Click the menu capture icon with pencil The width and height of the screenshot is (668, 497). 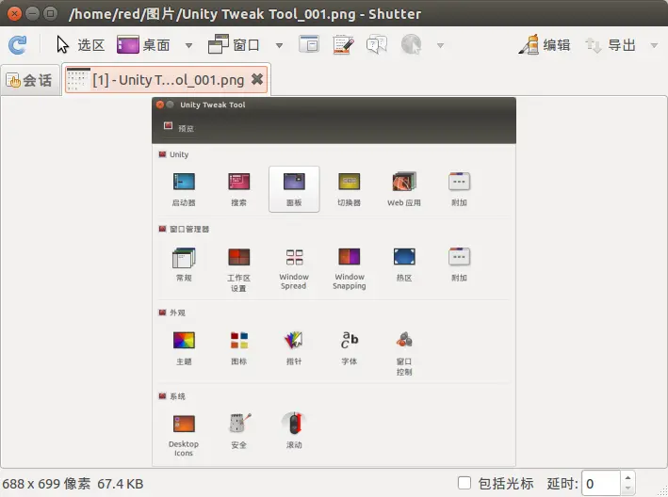pyautogui.click(x=343, y=45)
